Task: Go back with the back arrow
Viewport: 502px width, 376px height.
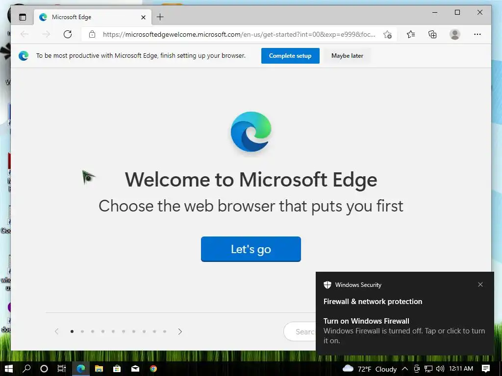Action: point(25,34)
